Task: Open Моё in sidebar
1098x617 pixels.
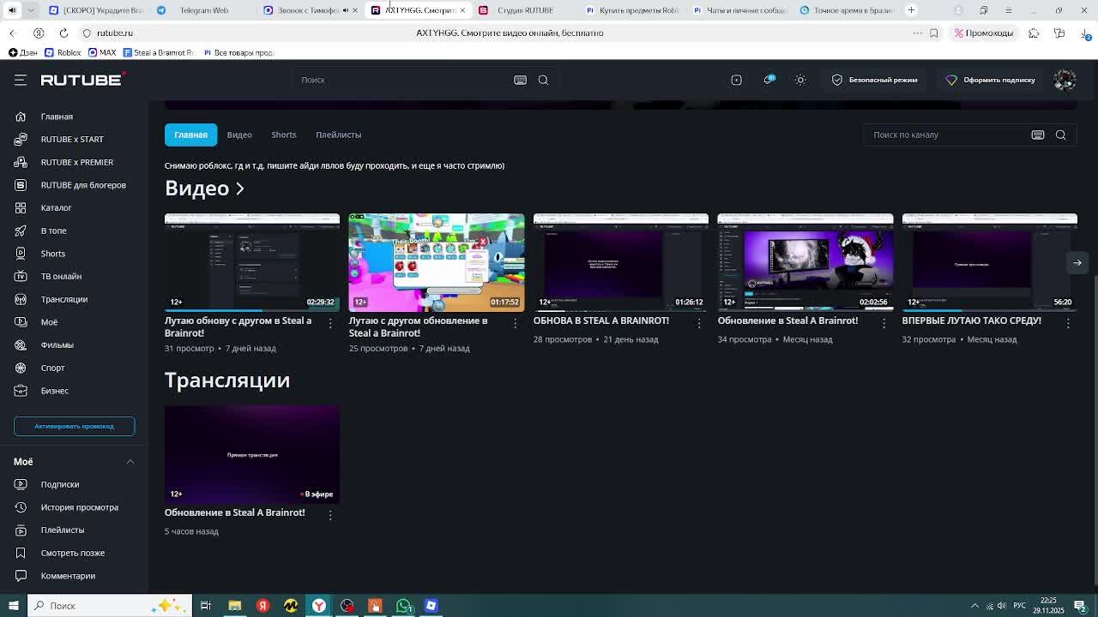Action: pos(49,322)
